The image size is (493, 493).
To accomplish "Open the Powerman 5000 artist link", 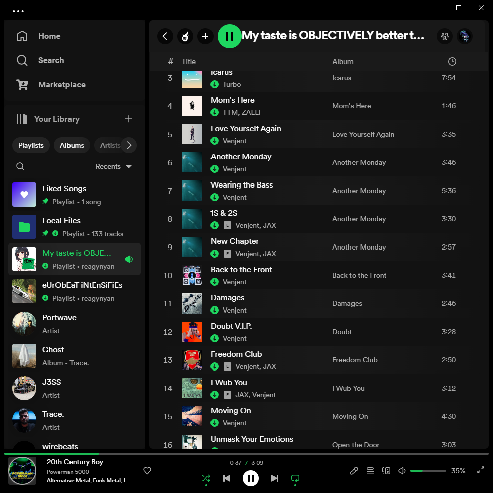I will click(x=68, y=472).
